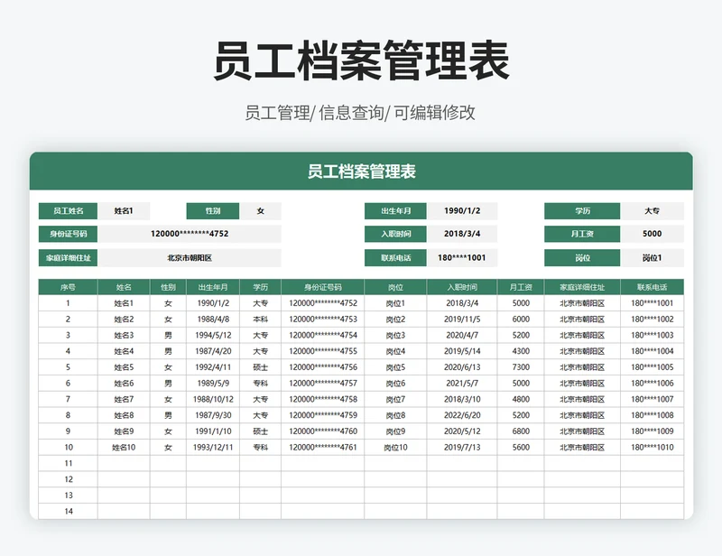
Task: Click the 序号 column header
Action: click(69, 287)
